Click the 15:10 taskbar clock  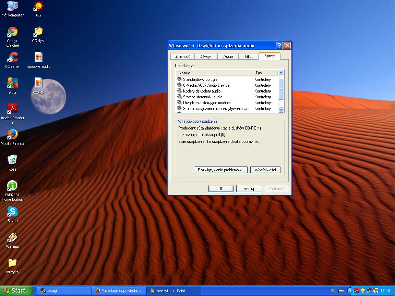tap(385, 291)
